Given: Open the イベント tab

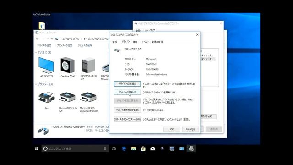Looking at the screenshot, I should [x=146, y=42].
